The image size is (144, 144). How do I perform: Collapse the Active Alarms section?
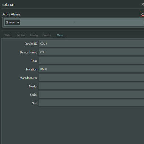(142, 14)
